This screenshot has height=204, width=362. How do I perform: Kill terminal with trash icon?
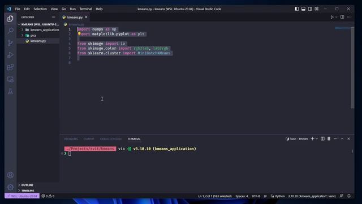pyautogui.click(x=329, y=139)
